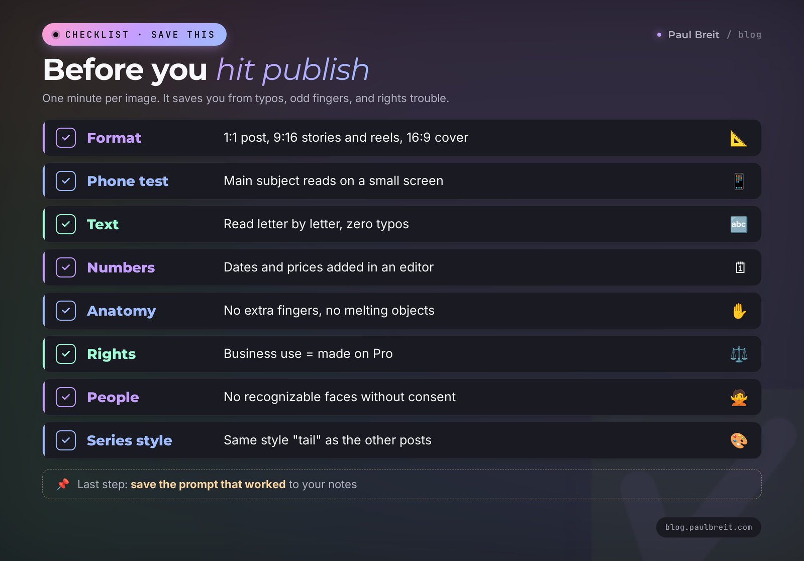Toggle the Rights checkbox
This screenshot has height=561, width=804.
click(x=66, y=354)
